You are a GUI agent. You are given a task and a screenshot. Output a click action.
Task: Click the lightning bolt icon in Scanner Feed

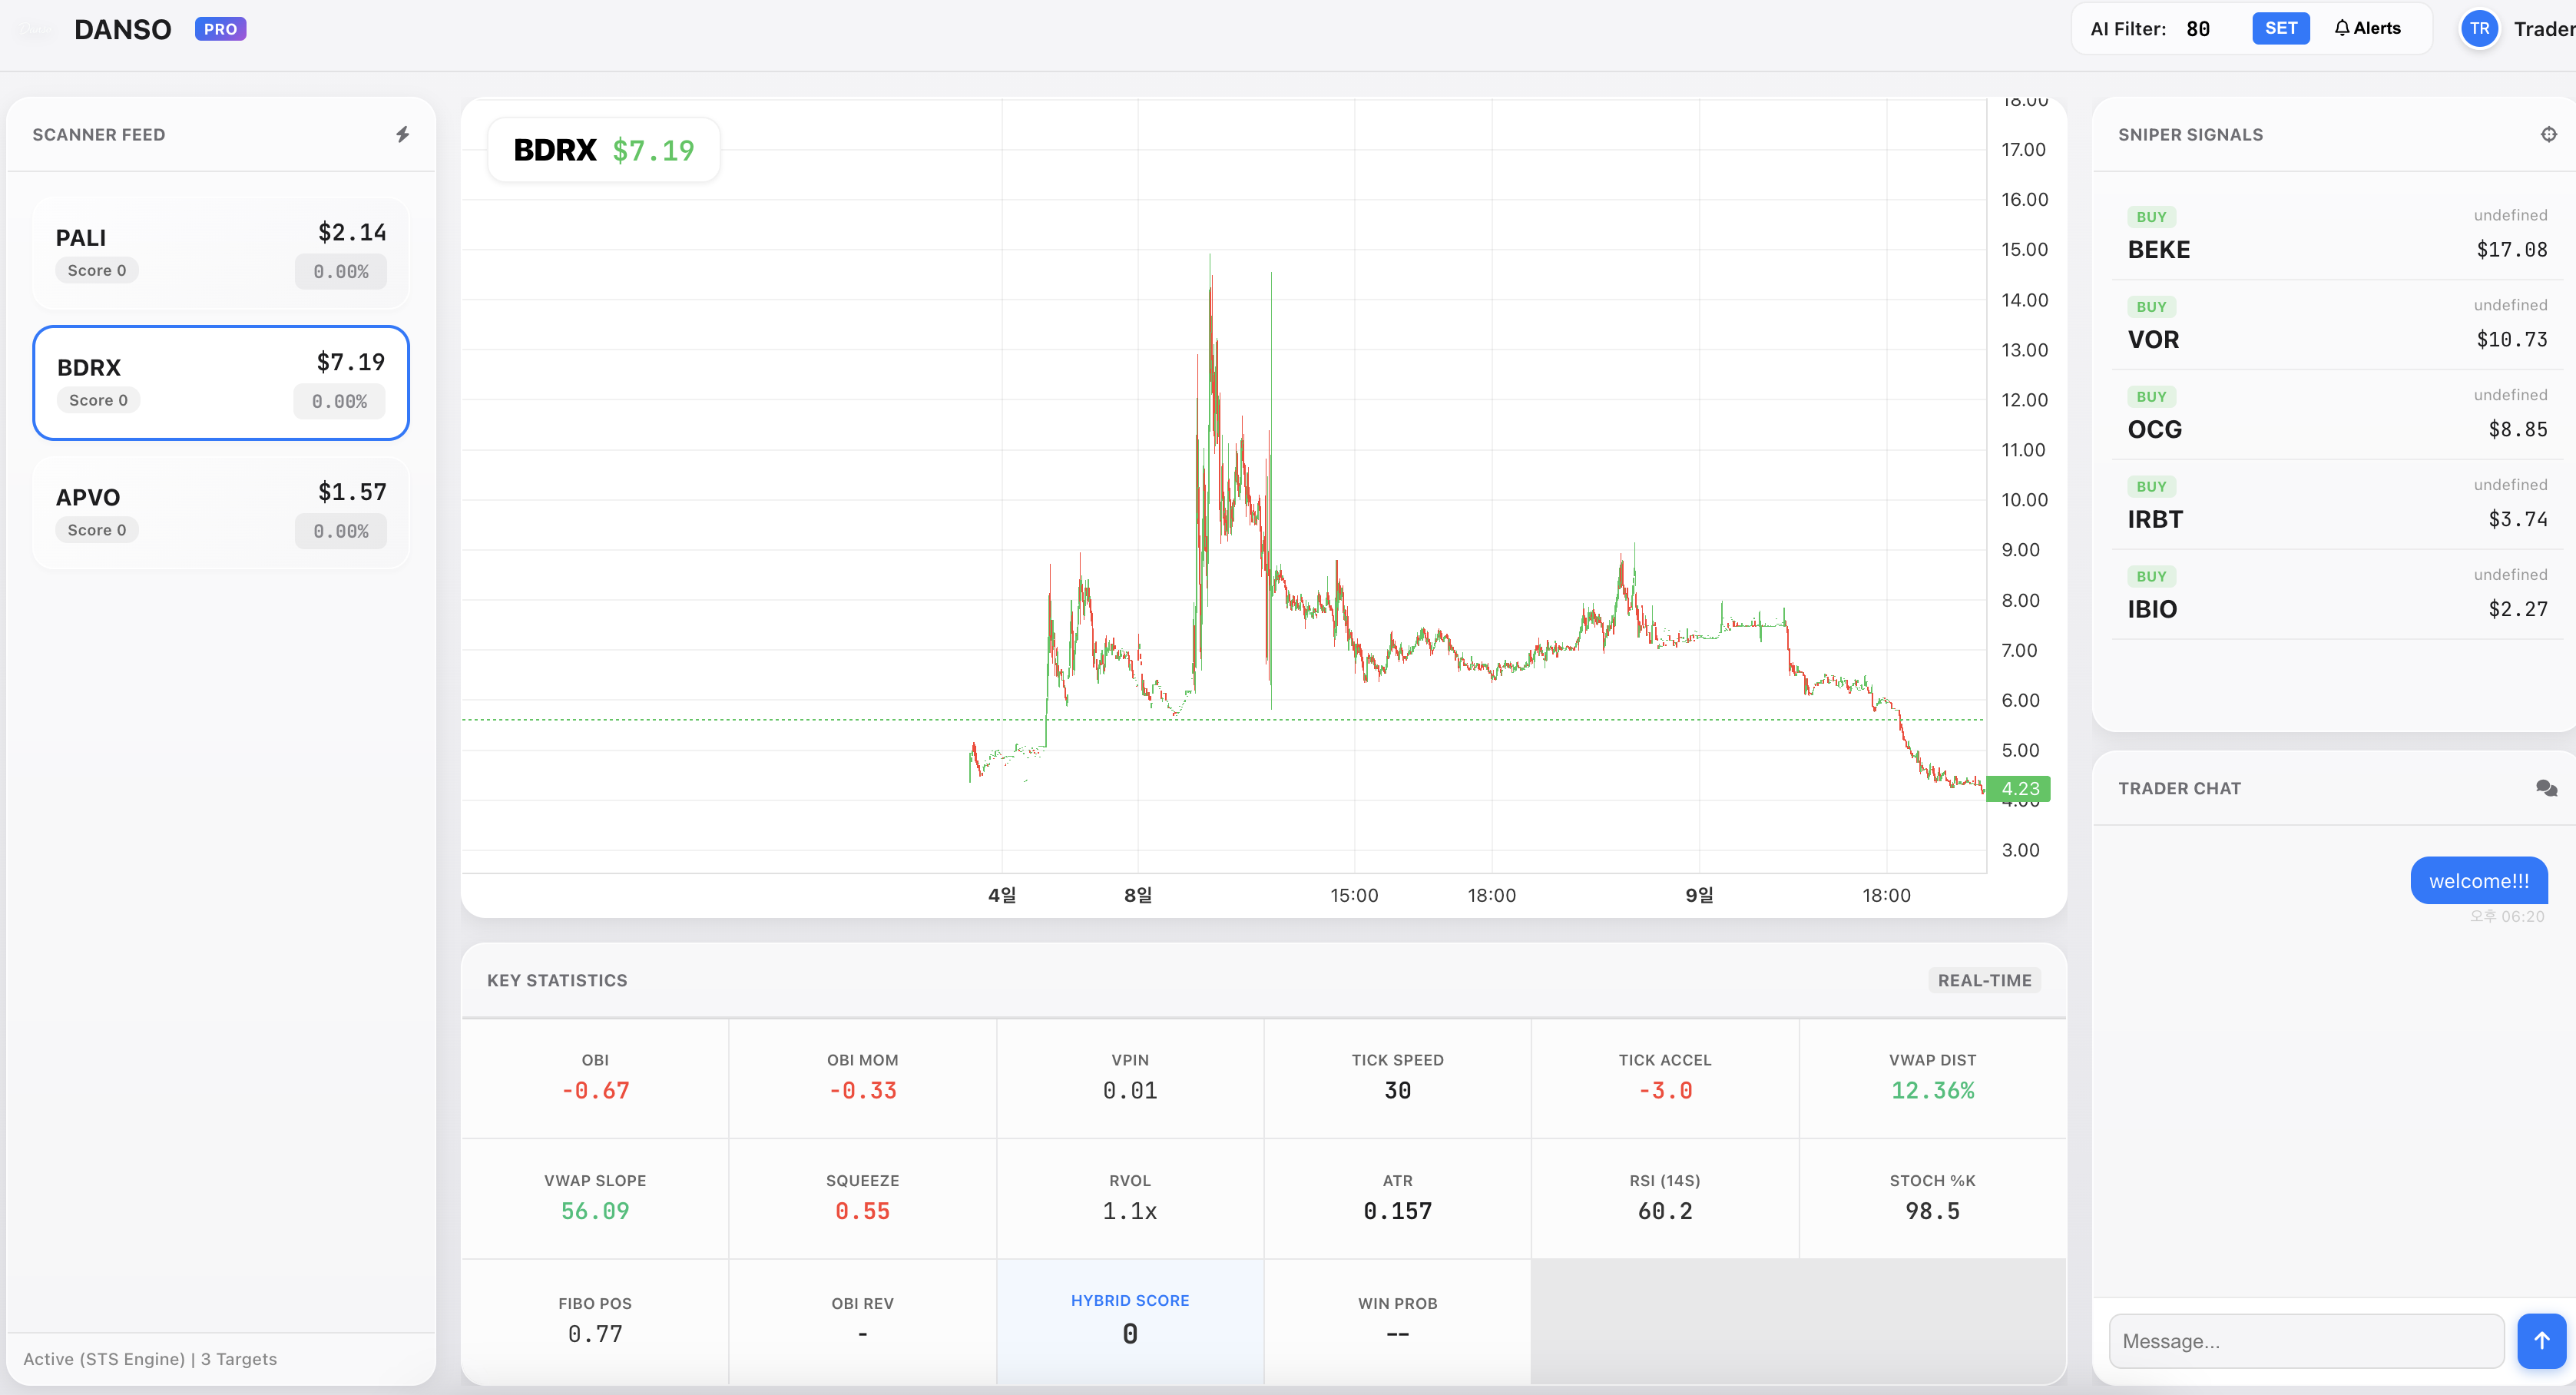402,134
